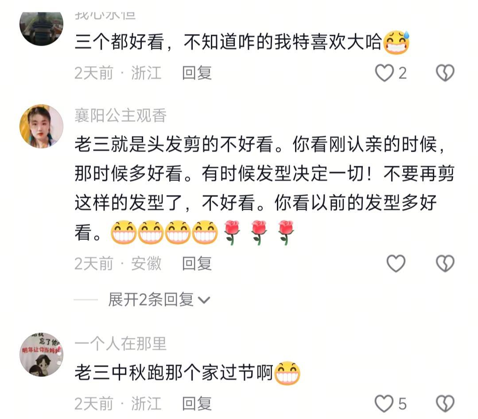Reply to 一个人在那里's comment
Screen dimensions: 478x419
(197, 404)
